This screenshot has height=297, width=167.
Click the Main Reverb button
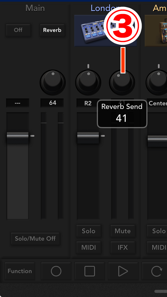point(52,30)
